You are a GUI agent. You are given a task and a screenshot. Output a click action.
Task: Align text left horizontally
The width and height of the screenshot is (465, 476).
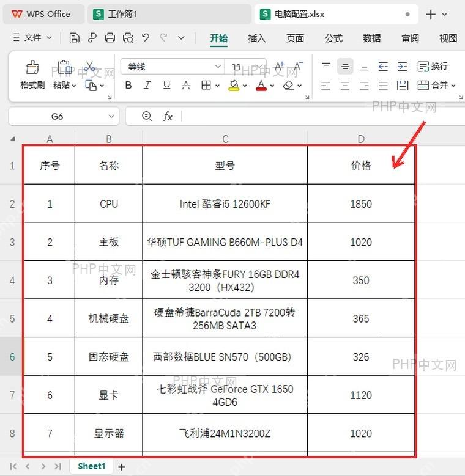325,86
